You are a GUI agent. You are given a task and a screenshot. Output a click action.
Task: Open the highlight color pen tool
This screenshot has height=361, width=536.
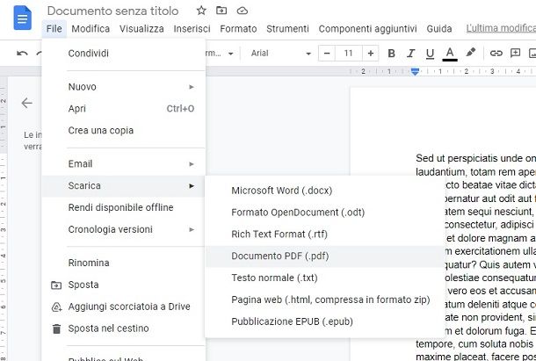pos(471,53)
